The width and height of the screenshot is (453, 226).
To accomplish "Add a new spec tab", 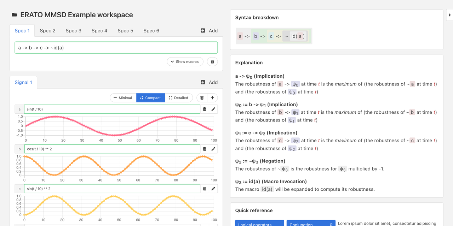I will pos(209,31).
